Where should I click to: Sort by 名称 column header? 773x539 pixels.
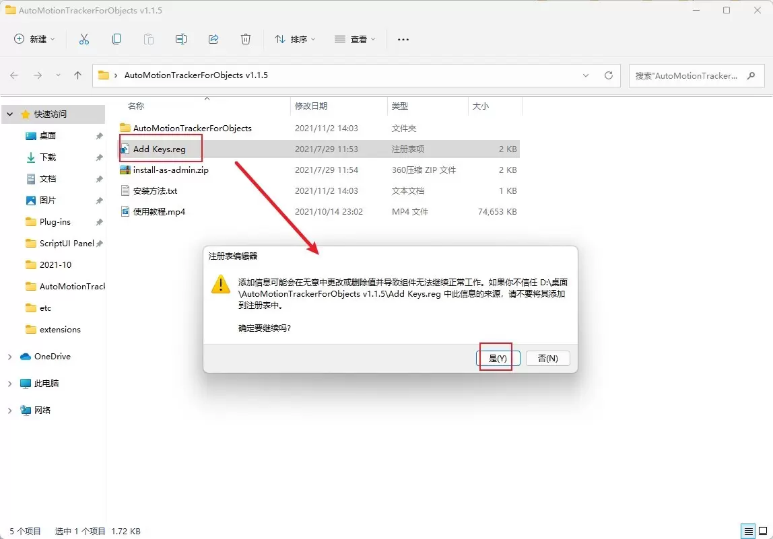pos(136,106)
